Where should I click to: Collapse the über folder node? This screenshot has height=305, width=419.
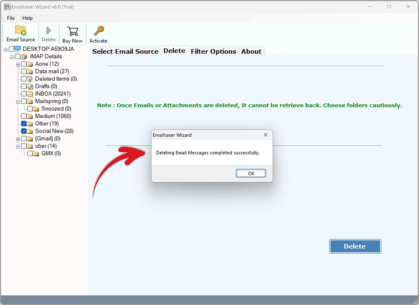coord(18,147)
